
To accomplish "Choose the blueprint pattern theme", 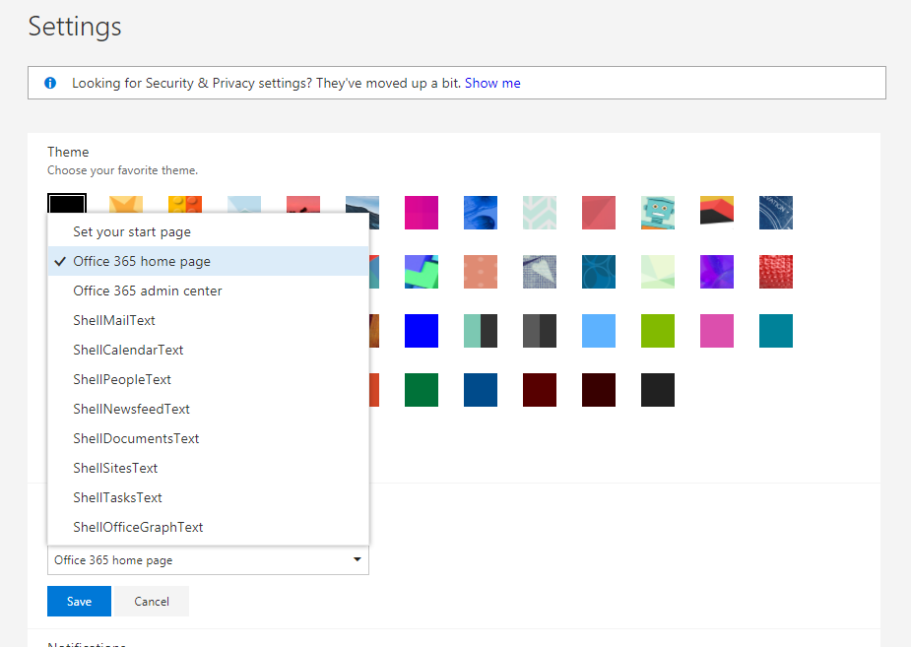I will pyautogui.click(x=776, y=213).
